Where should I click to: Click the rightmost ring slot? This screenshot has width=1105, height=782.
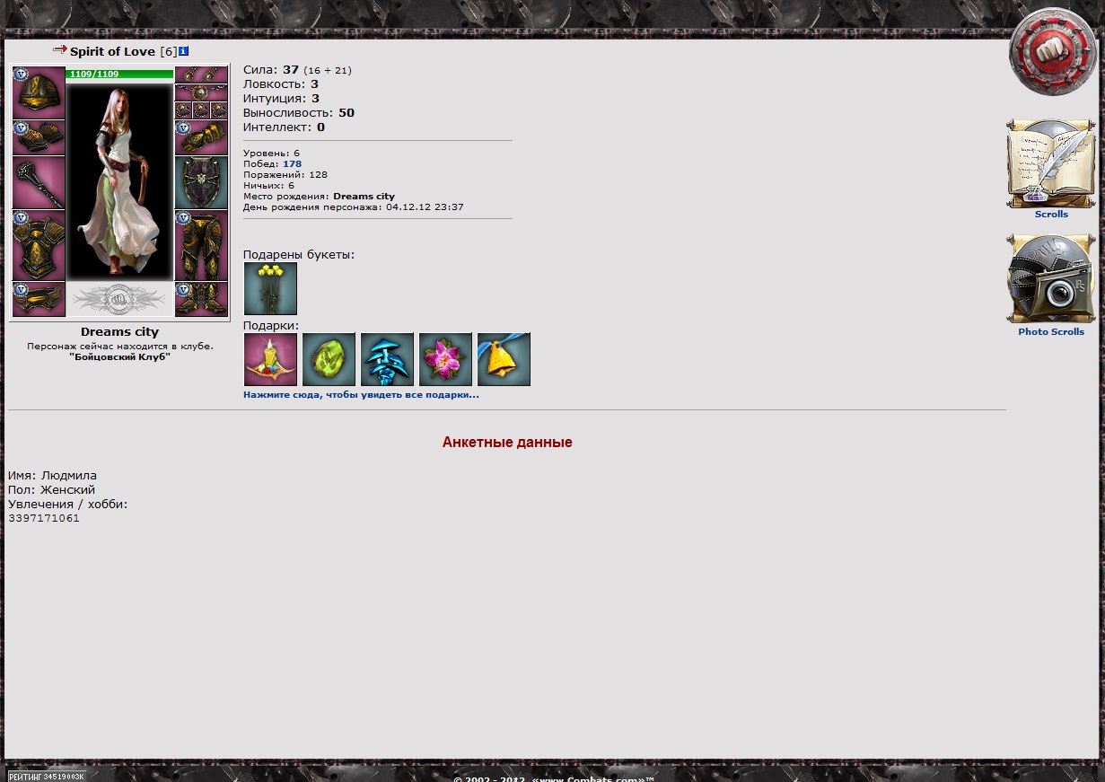(x=219, y=110)
